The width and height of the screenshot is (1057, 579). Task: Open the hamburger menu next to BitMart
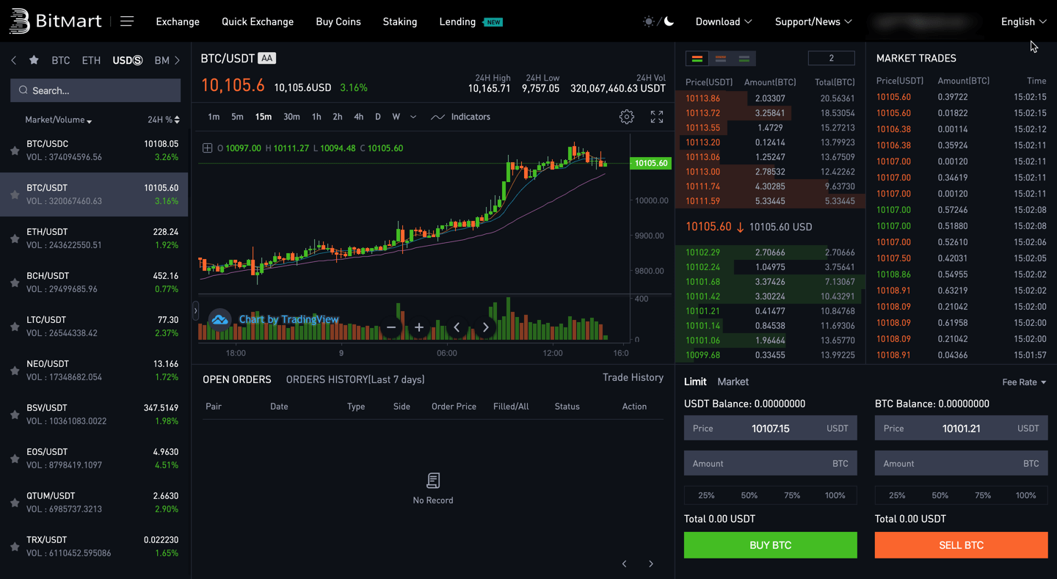point(127,21)
